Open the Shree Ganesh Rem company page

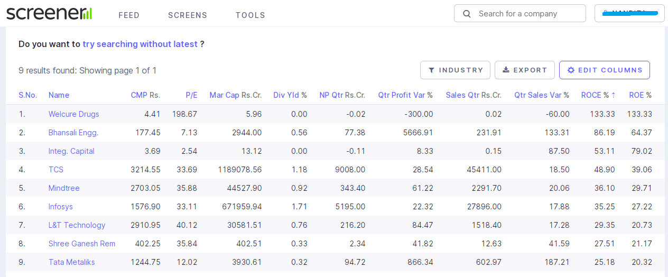82,244
